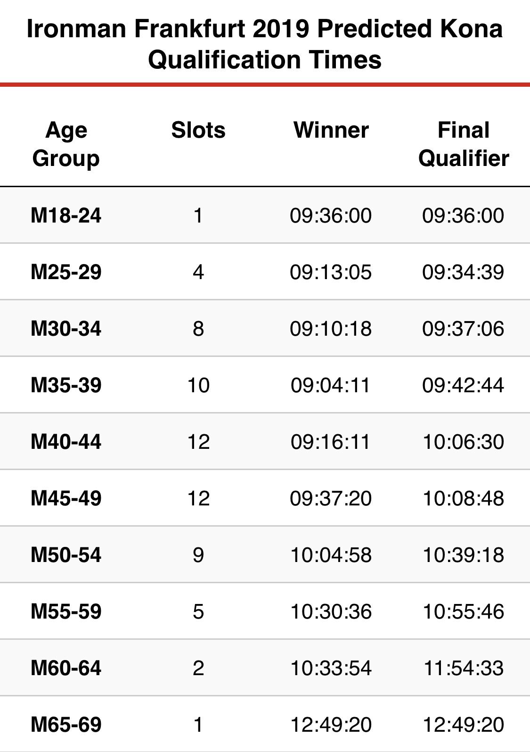The width and height of the screenshot is (530, 752).
Task: Select the M18-24 age group row label
Action: click(x=66, y=215)
